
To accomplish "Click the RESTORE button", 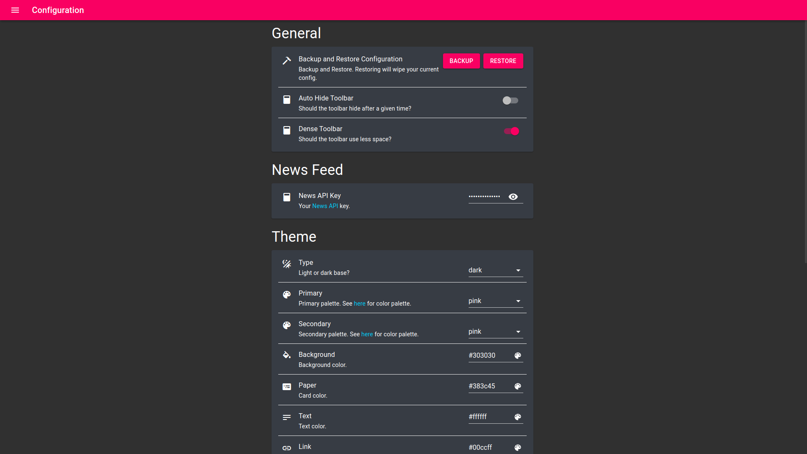I will pyautogui.click(x=503, y=61).
